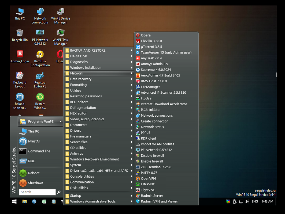Image resolution: width=285 pixels, height=214 pixels.
Task: Open Import WLAN profiles
Action: (x=166, y=144)
